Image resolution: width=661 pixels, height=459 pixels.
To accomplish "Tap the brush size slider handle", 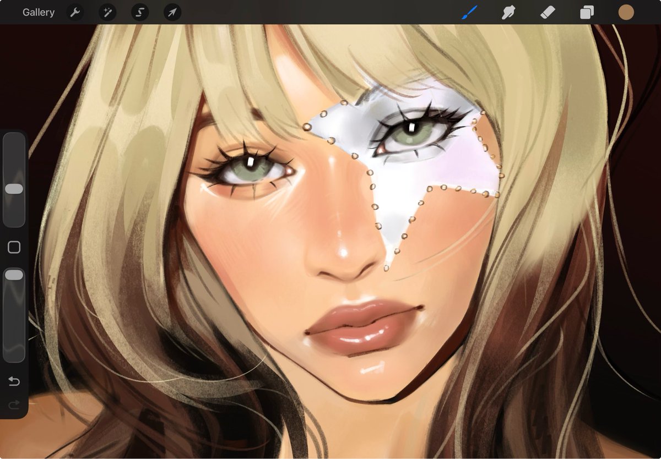I will [14, 189].
